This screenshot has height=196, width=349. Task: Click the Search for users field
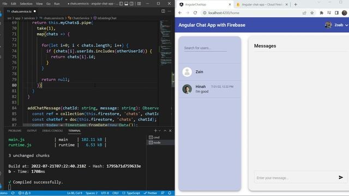205,48
